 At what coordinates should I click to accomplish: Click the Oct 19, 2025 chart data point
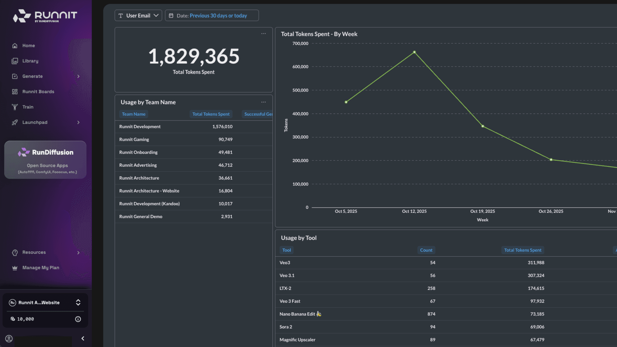click(483, 126)
